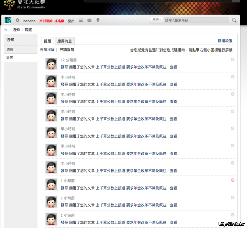
Task: Select 未讀提醒 unread reminders filter
Action: tap(47, 50)
